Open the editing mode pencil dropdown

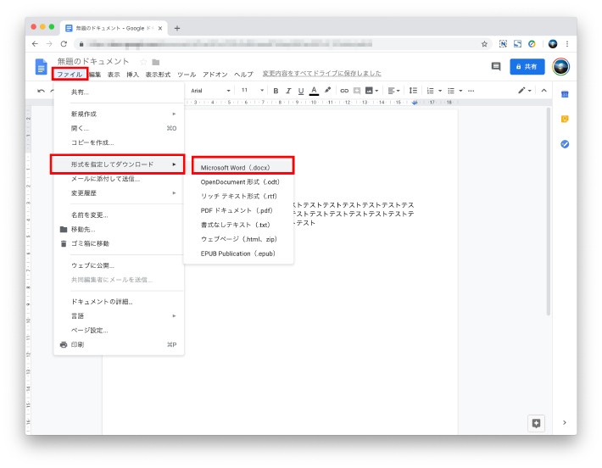coord(524,91)
